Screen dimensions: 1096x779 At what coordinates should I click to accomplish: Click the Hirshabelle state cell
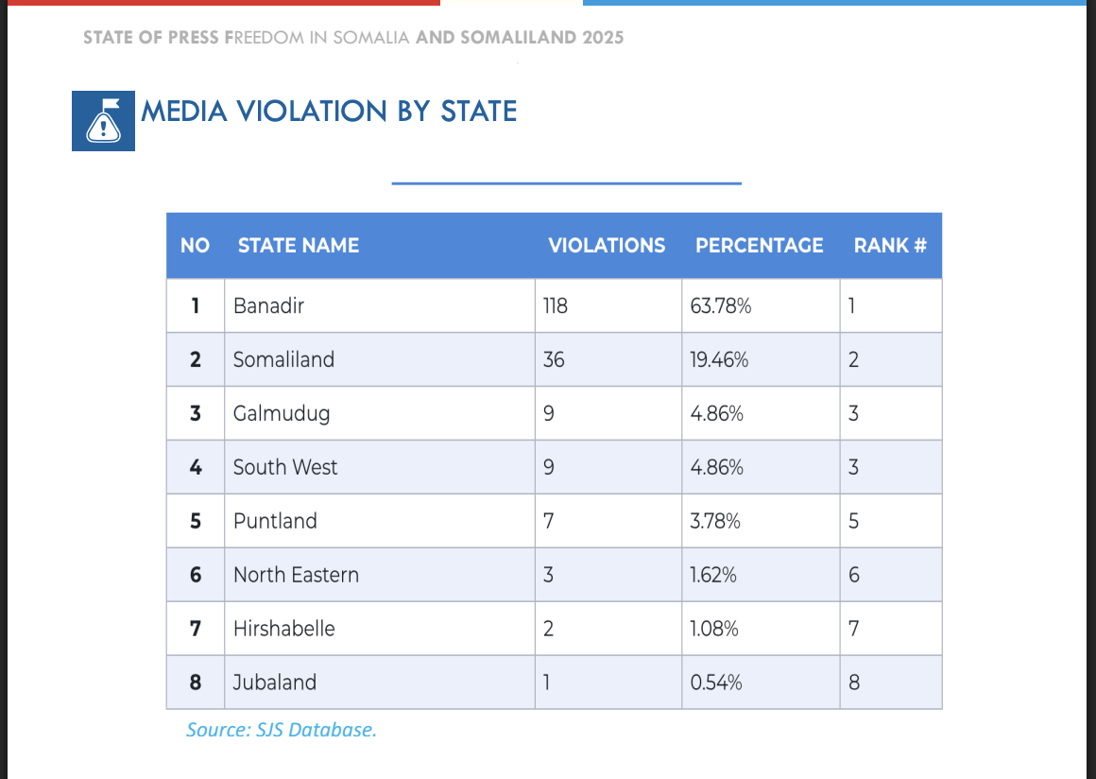283,629
